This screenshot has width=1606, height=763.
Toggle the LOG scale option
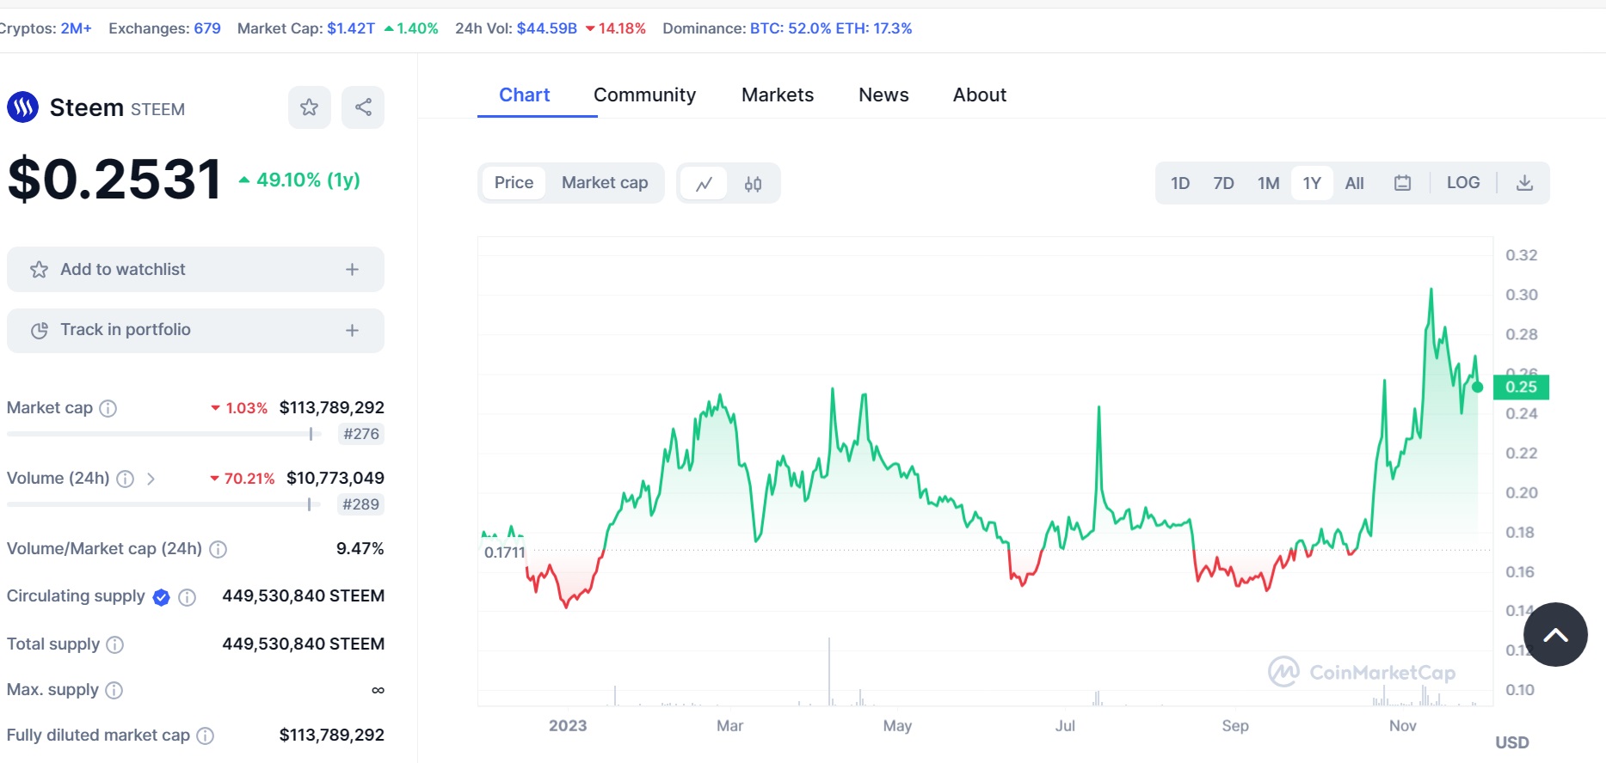(1462, 183)
